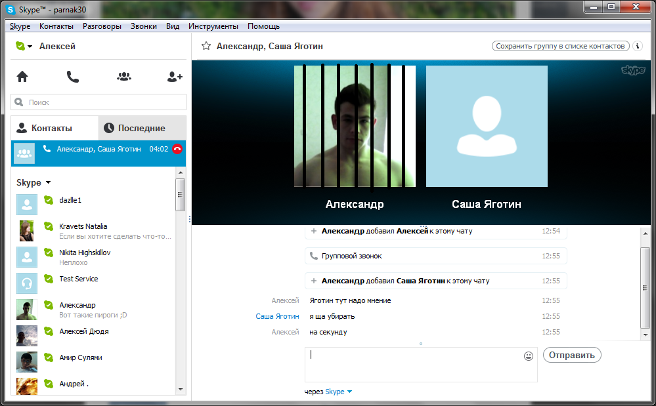656x406 pixels.
Task: Click Test Service headset avatar
Action: (27, 283)
